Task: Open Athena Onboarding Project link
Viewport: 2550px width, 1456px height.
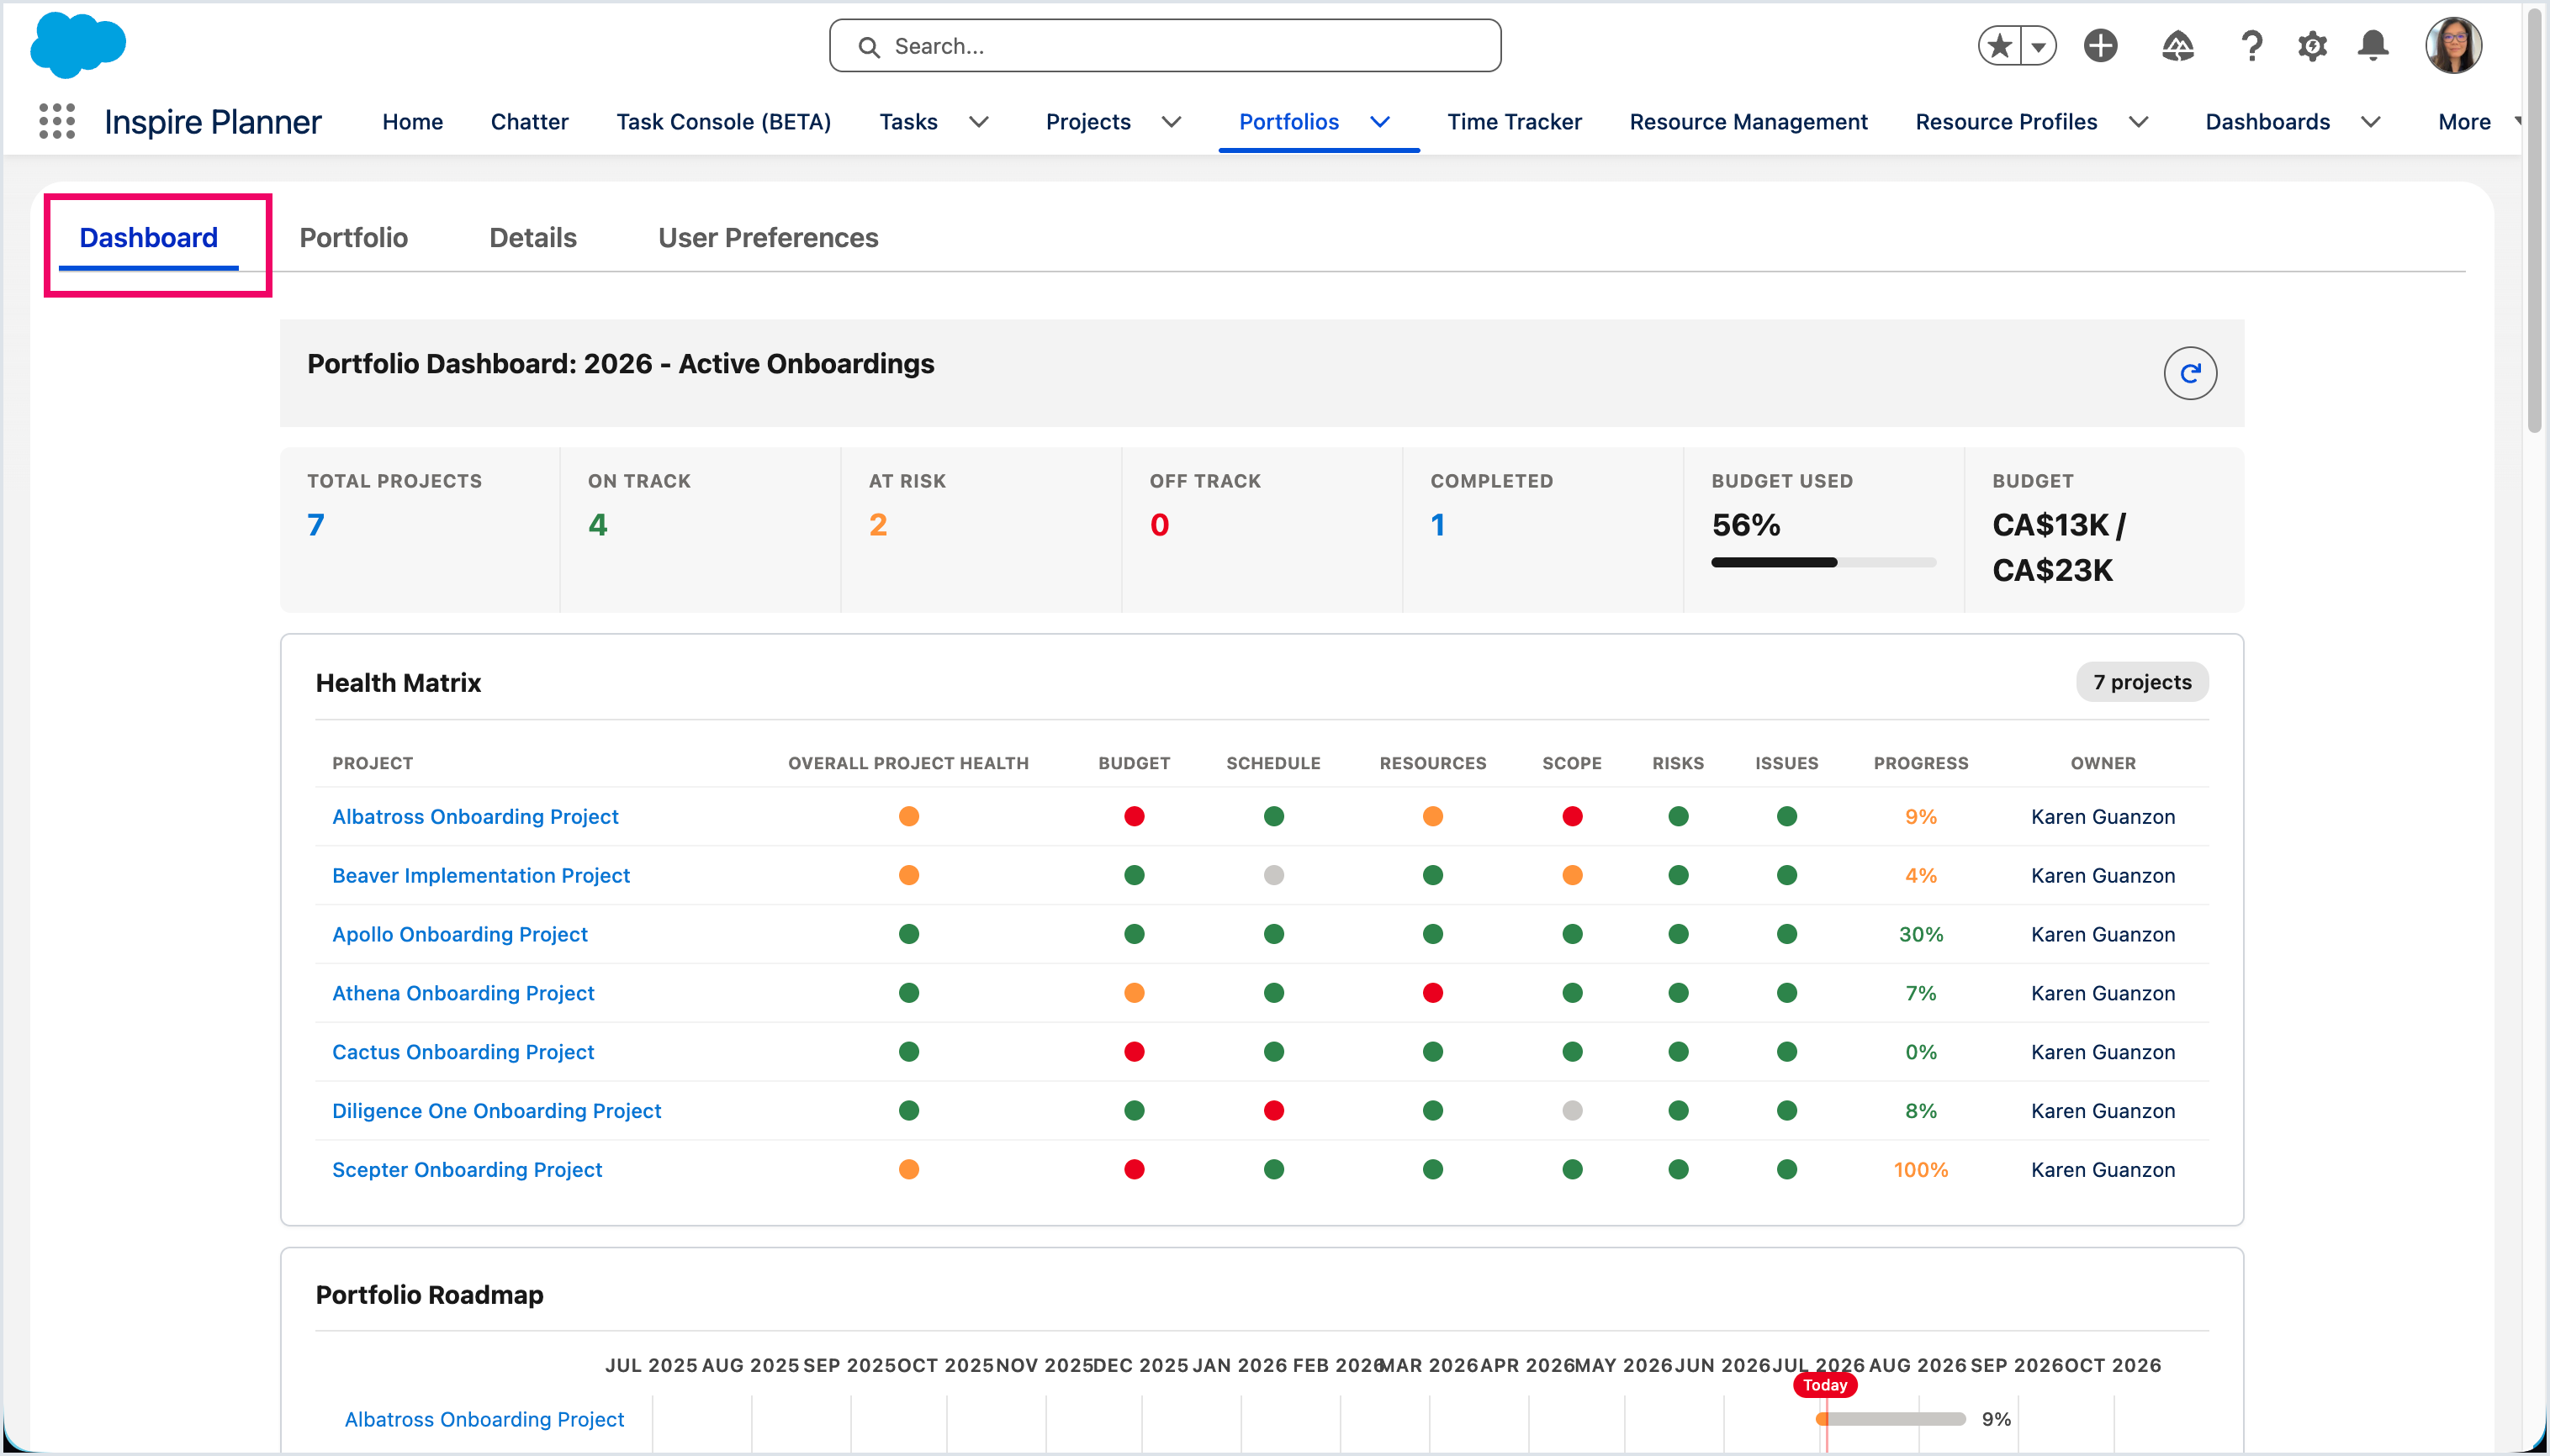Action: click(x=463, y=993)
